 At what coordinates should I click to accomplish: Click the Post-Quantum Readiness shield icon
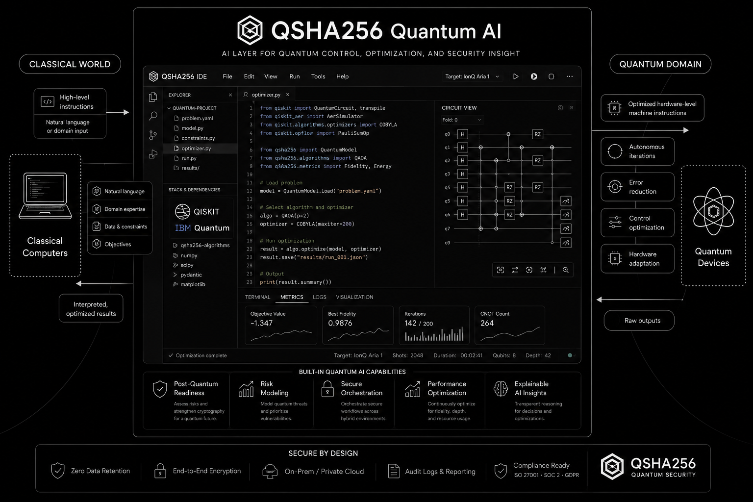160,389
